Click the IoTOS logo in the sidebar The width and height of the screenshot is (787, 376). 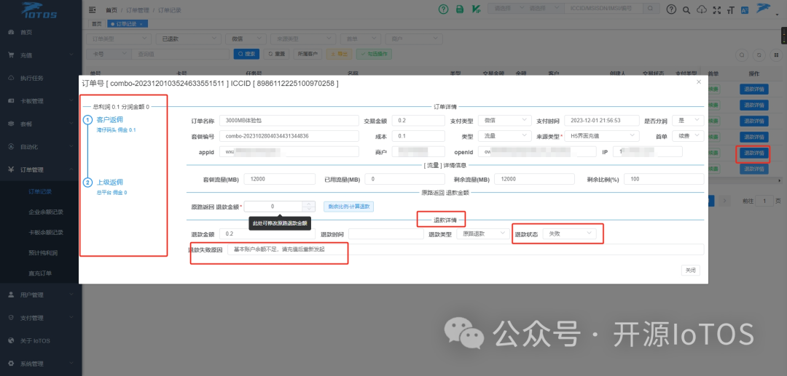tap(40, 9)
